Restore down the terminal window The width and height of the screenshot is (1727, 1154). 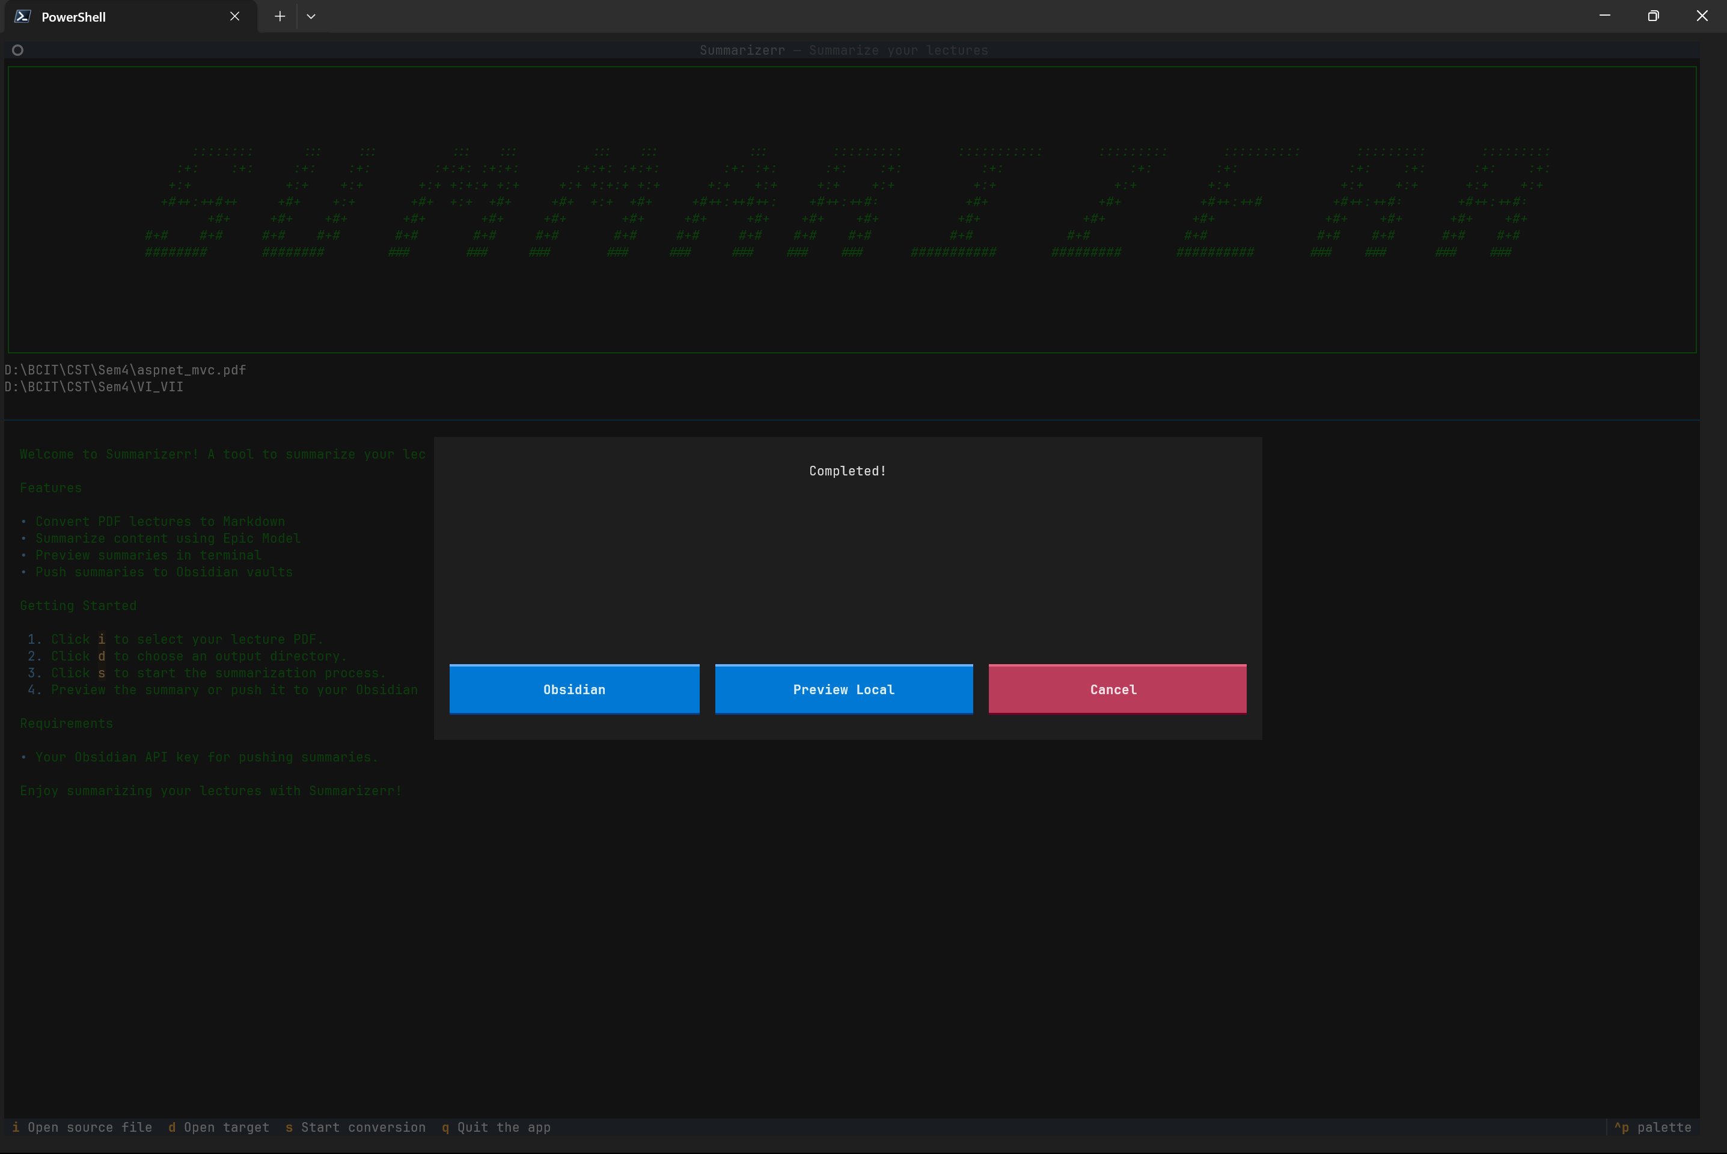(1652, 16)
